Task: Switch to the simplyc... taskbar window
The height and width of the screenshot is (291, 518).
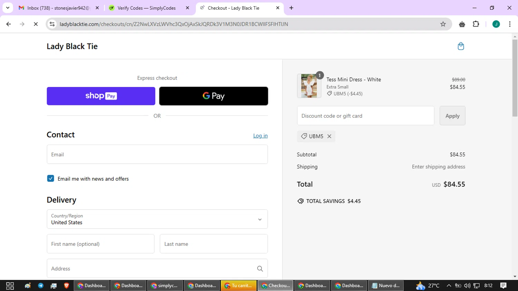Action: 165,285
